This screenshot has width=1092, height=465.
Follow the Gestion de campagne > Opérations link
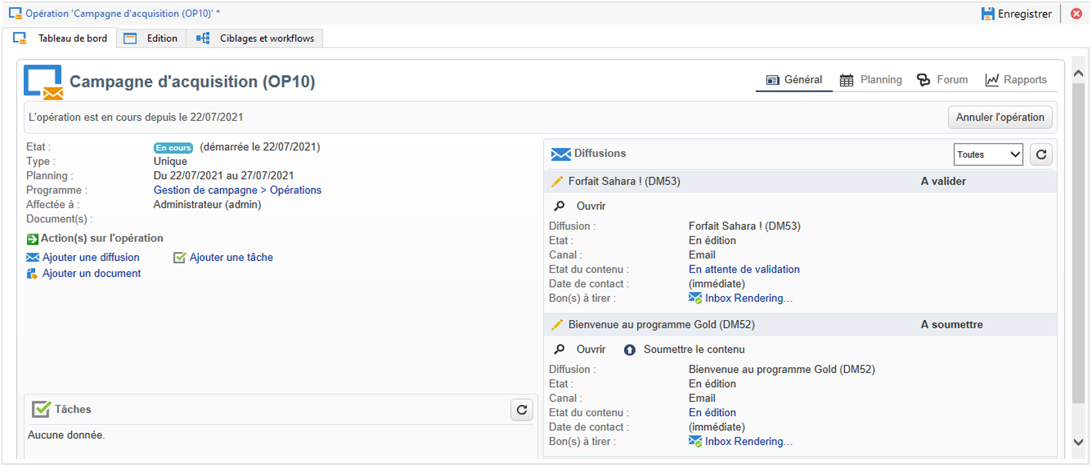pyautogui.click(x=238, y=190)
